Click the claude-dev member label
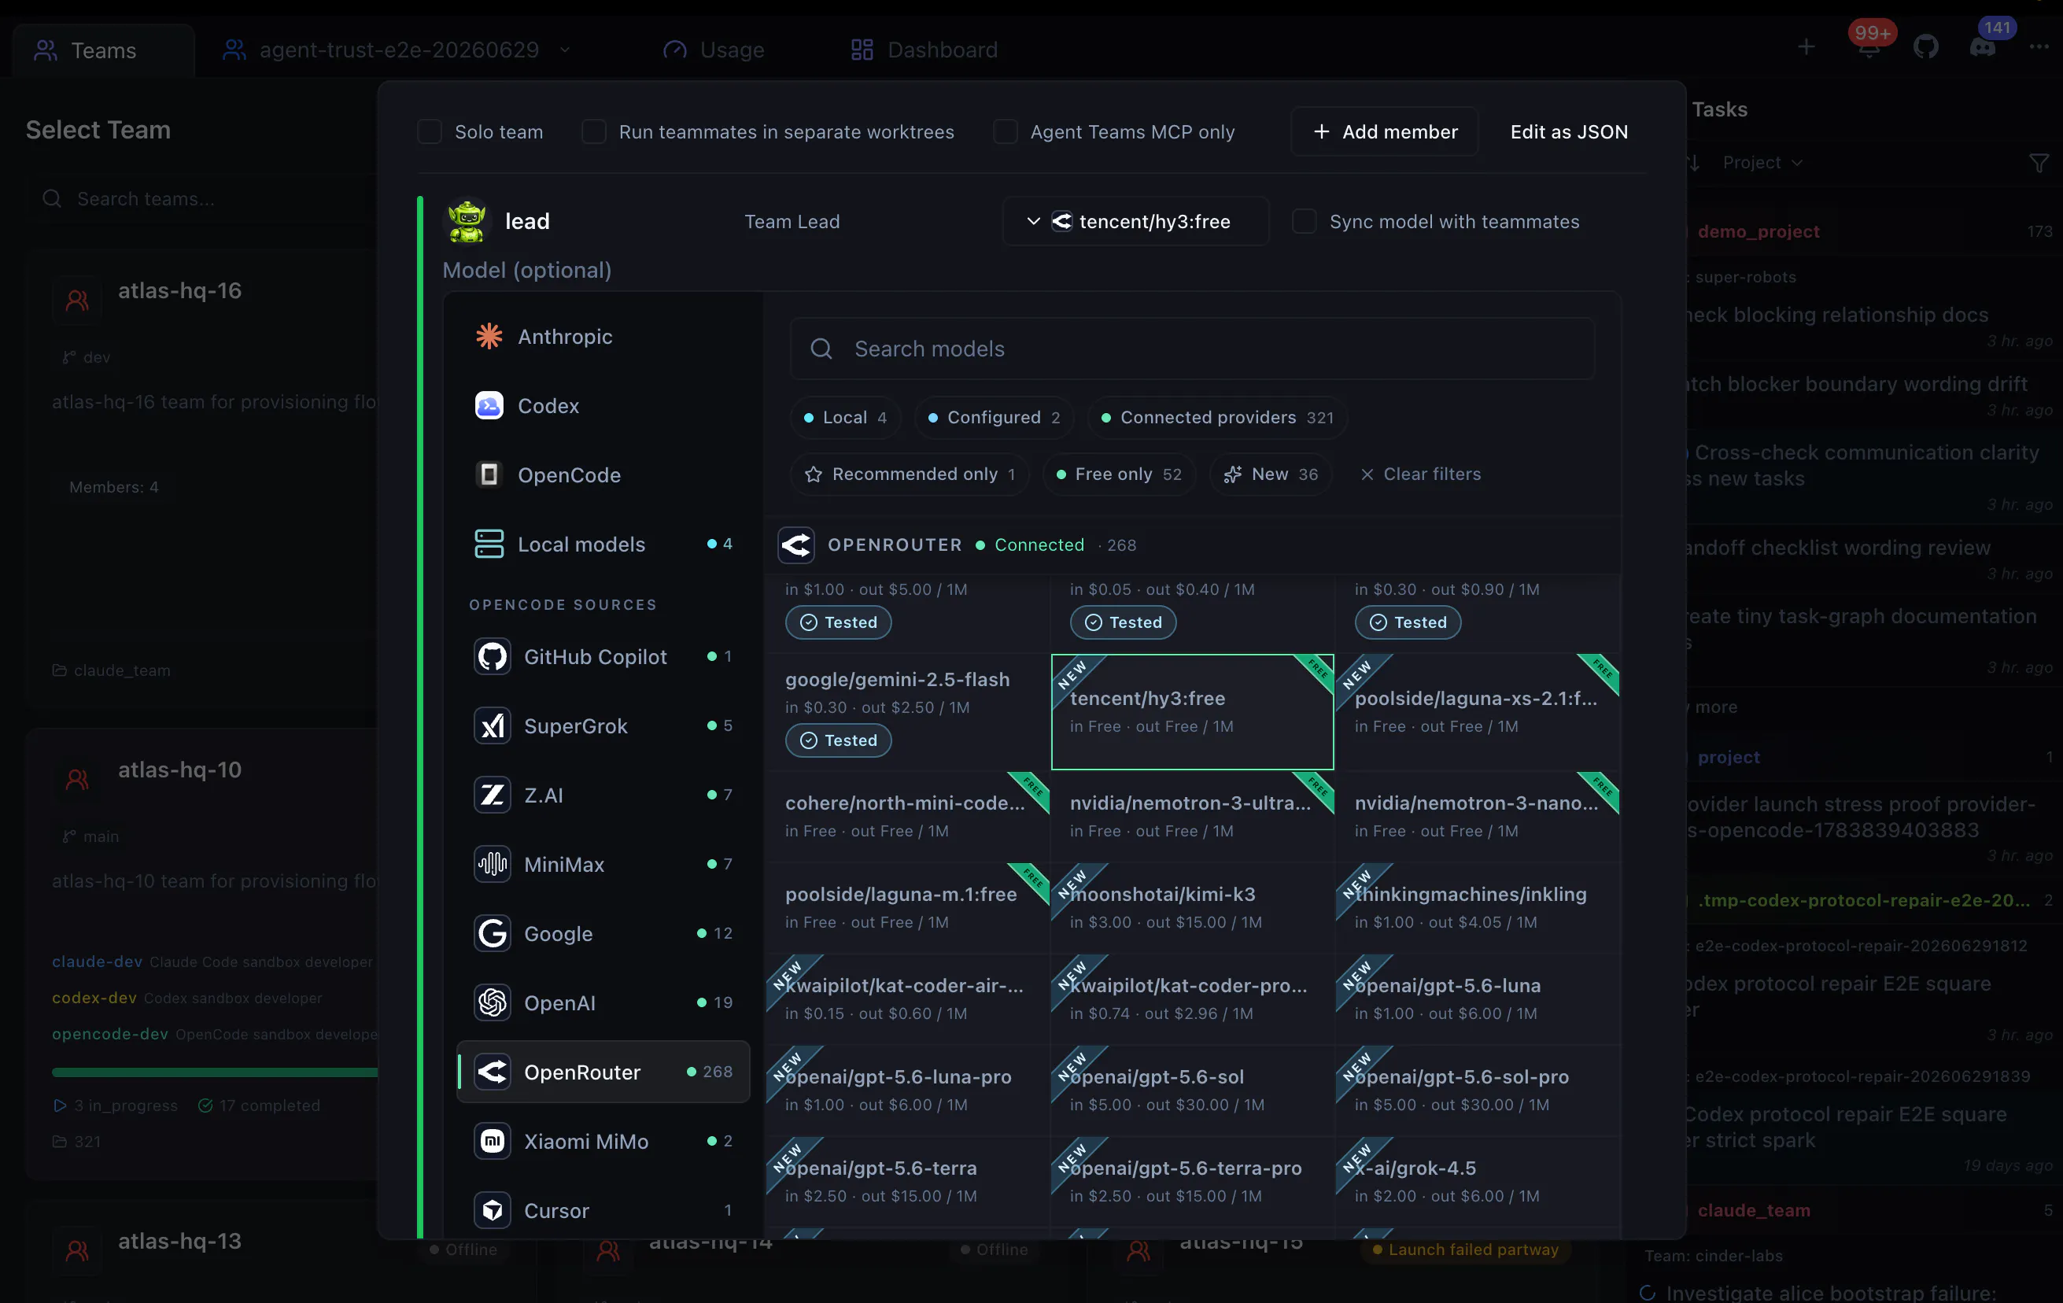This screenshot has height=1303, width=2063. (97, 962)
